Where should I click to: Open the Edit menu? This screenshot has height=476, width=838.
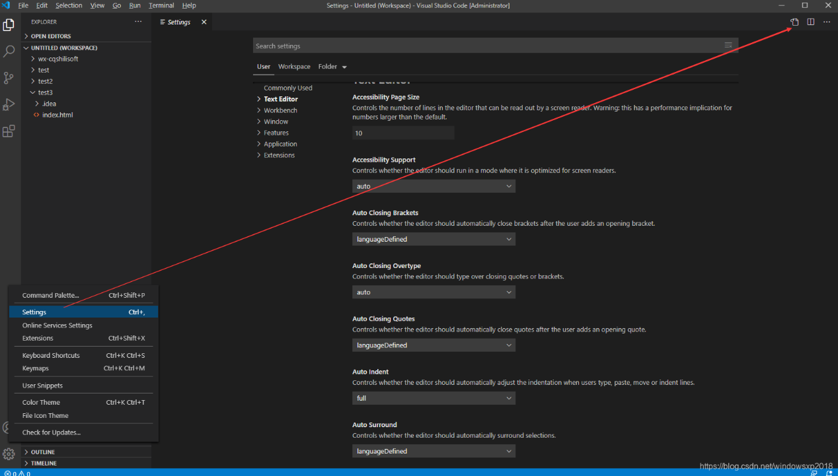(x=42, y=5)
